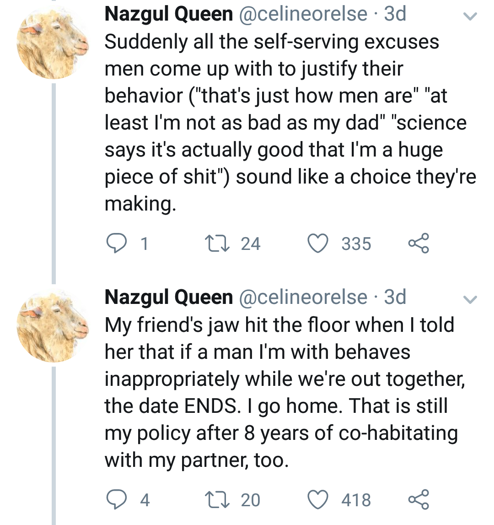Image resolution: width=494 pixels, height=525 pixels.
Task: Open second tweet's 3d timestamp
Action: pyautogui.click(x=395, y=298)
